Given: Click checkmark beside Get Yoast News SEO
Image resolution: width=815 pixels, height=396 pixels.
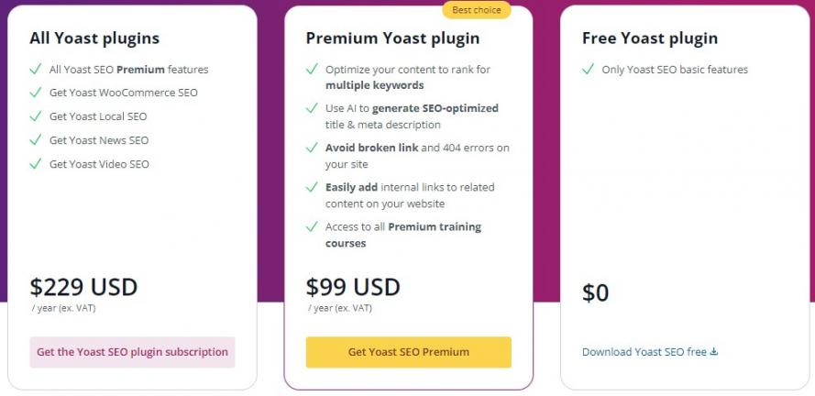Looking at the screenshot, I should click(x=36, y=140).
